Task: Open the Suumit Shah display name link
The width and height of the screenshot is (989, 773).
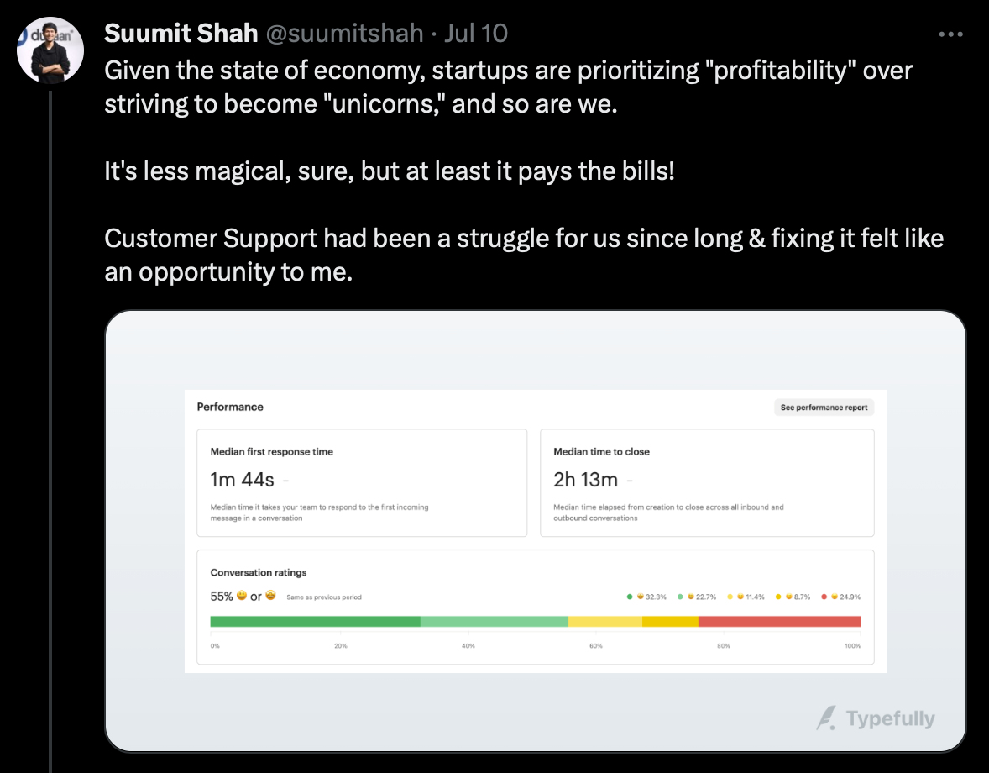Action: [x=181, y=34]
